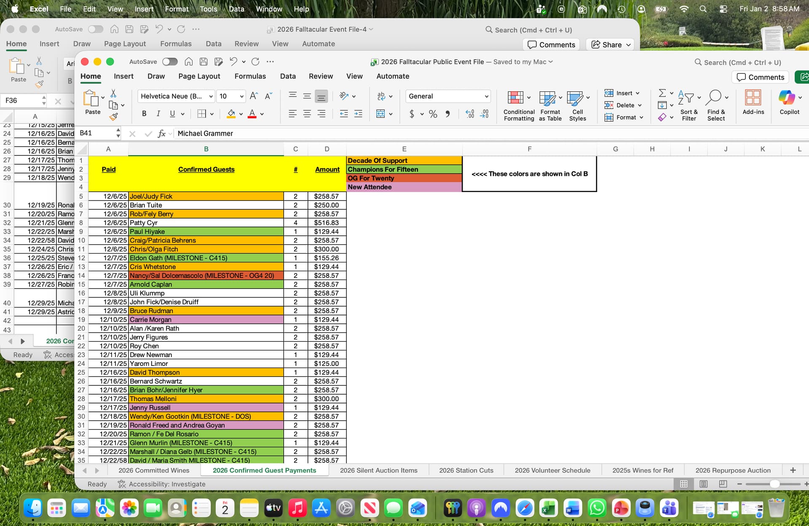Click the Center align text icon

click(x=307, y=114)
